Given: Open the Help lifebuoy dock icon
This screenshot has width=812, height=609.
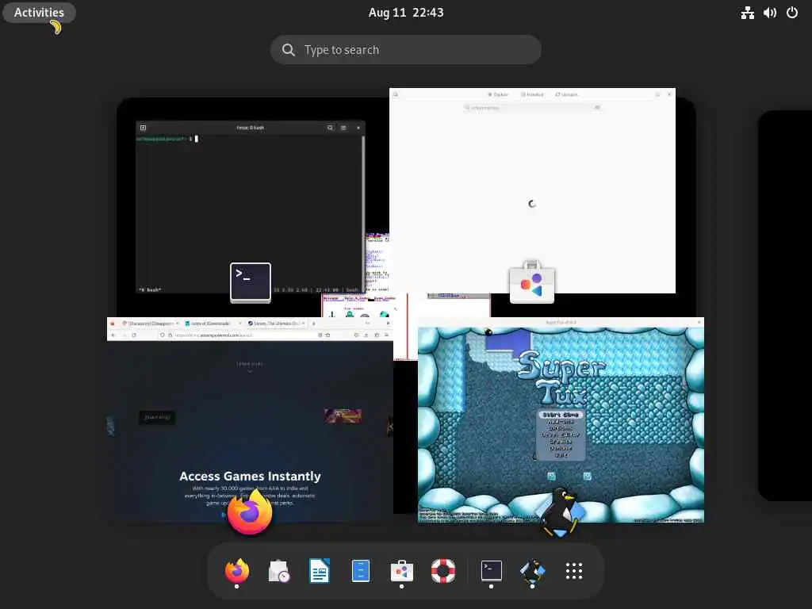Looking at the screenshot, I should click(442, 571).
